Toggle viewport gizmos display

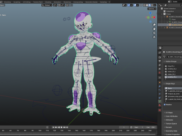pos(129,5)
